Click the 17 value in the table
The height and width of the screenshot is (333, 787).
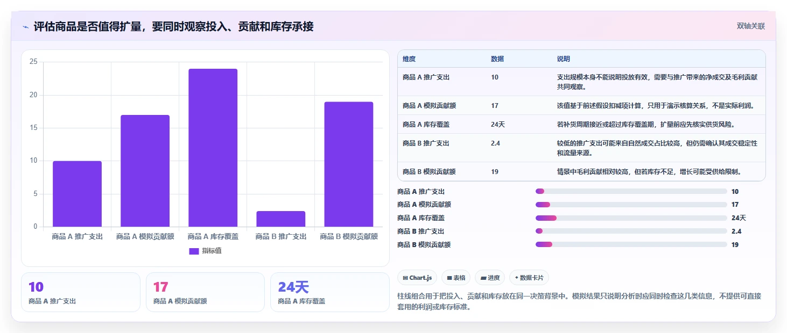tap(495, 105)
